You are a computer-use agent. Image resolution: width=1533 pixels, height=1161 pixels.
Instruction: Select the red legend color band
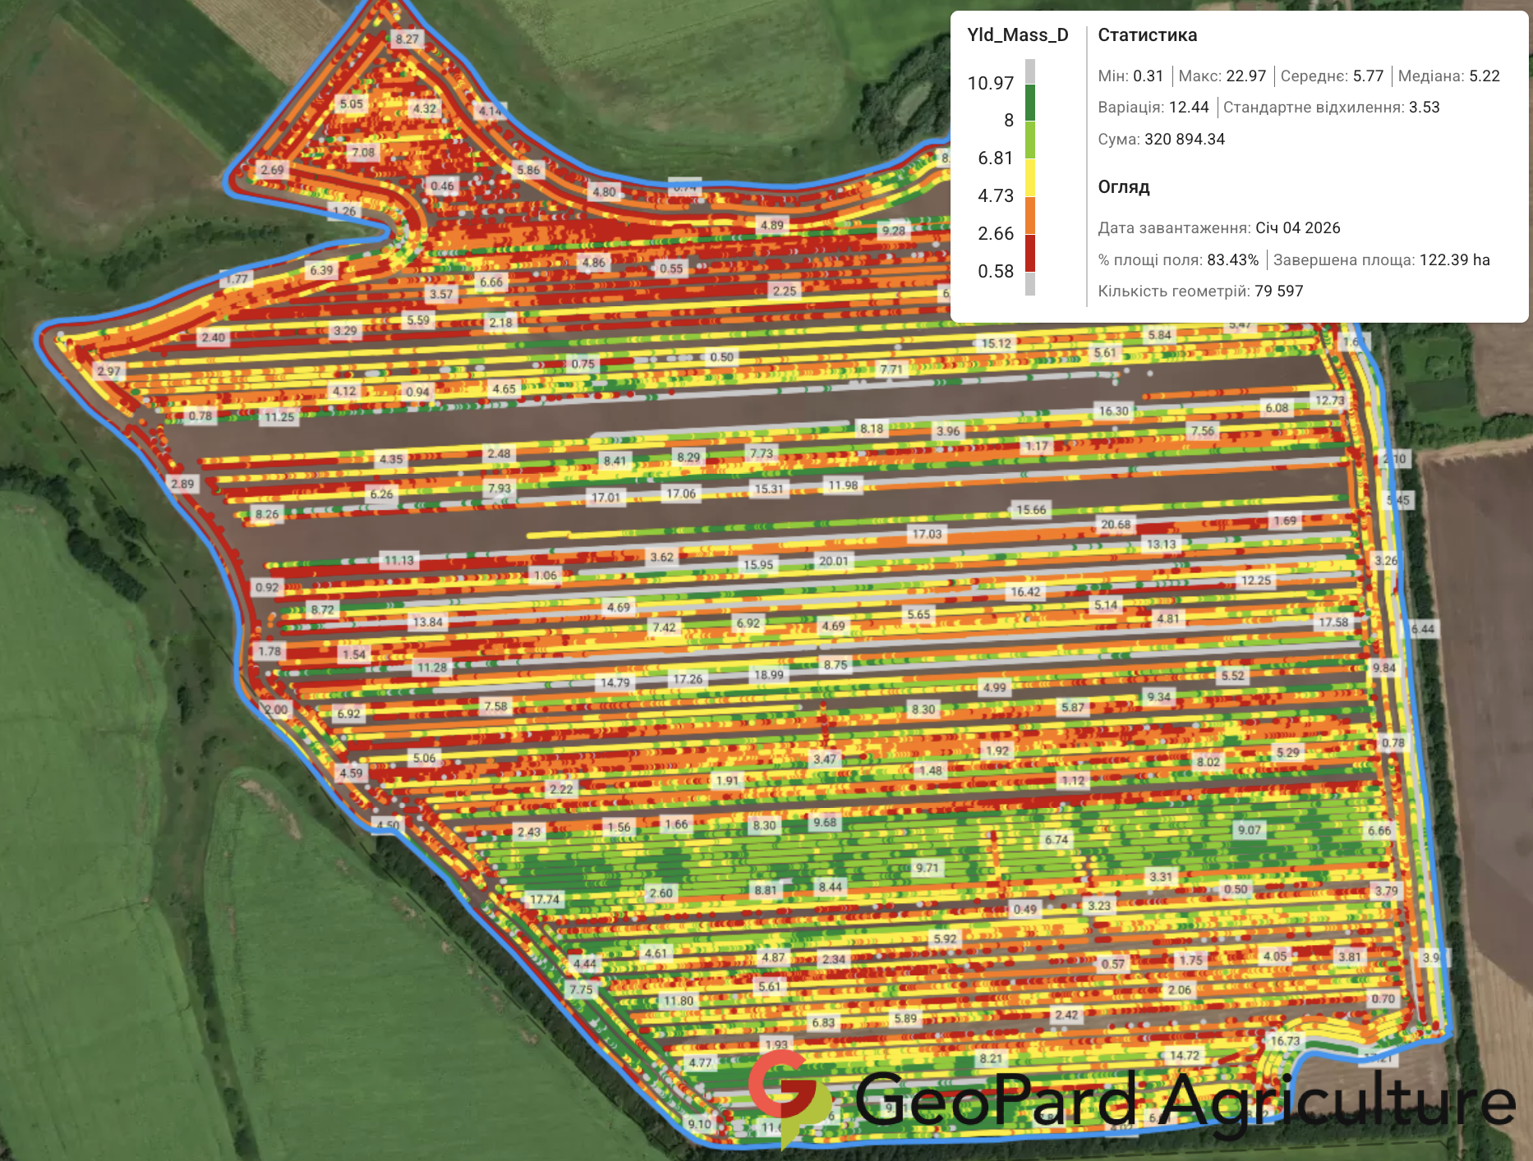click(1029, 253)
